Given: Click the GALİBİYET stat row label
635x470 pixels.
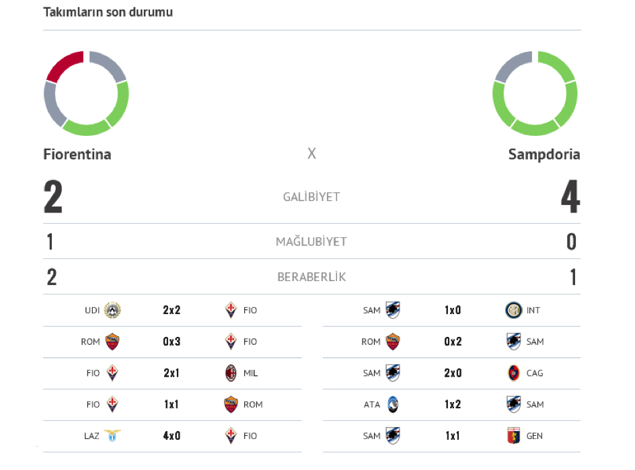Looking at the screenshot, I should (x=311, y=197).
